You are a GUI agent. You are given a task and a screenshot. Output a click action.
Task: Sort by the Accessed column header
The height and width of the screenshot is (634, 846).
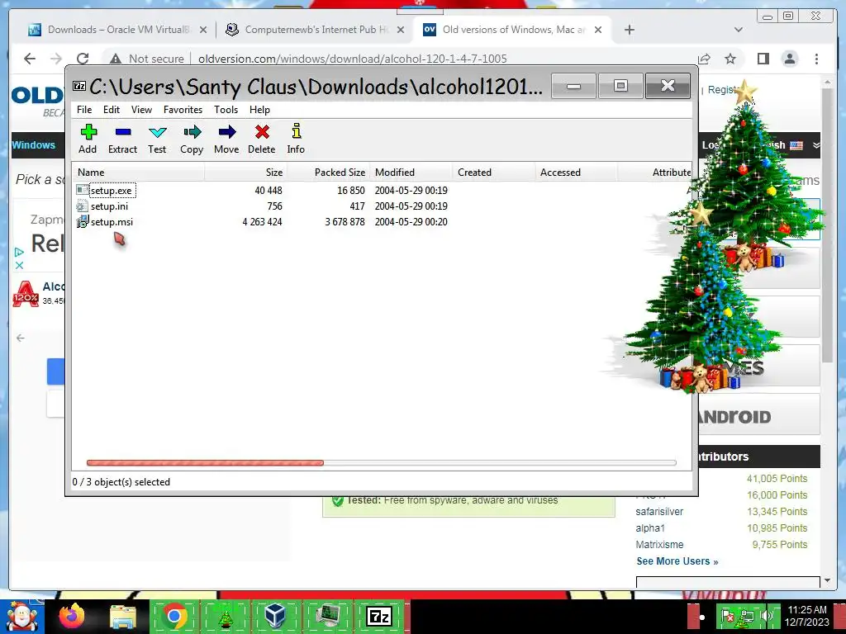pyautogui.click(x=576, y=173)
